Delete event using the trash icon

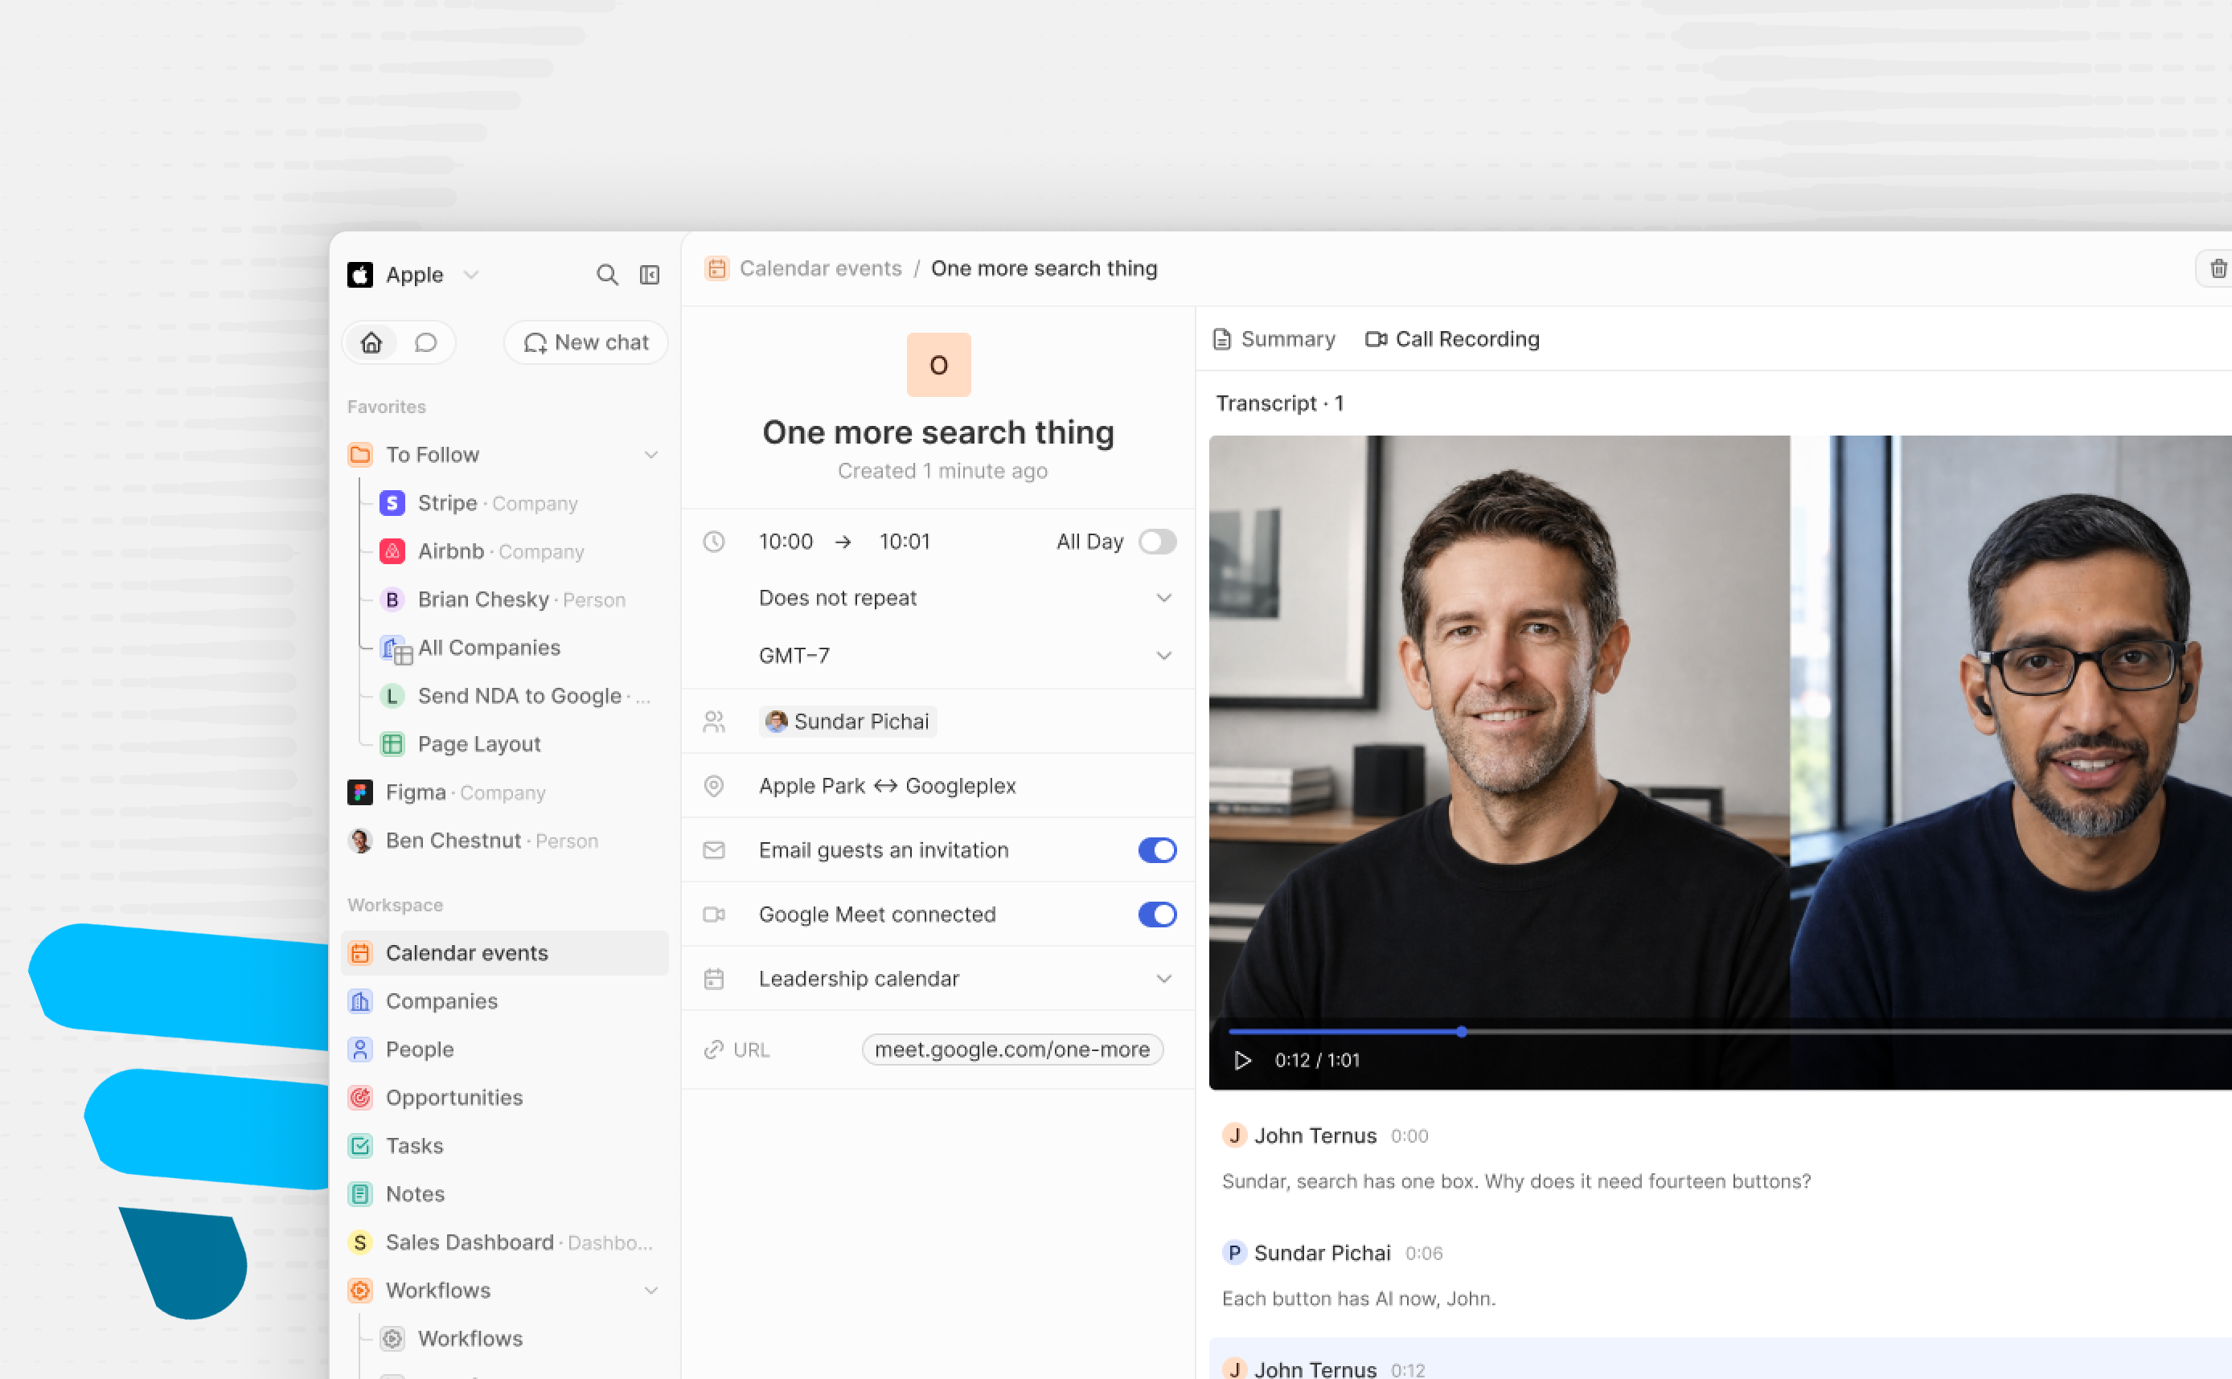click(x=2218, y=268)
